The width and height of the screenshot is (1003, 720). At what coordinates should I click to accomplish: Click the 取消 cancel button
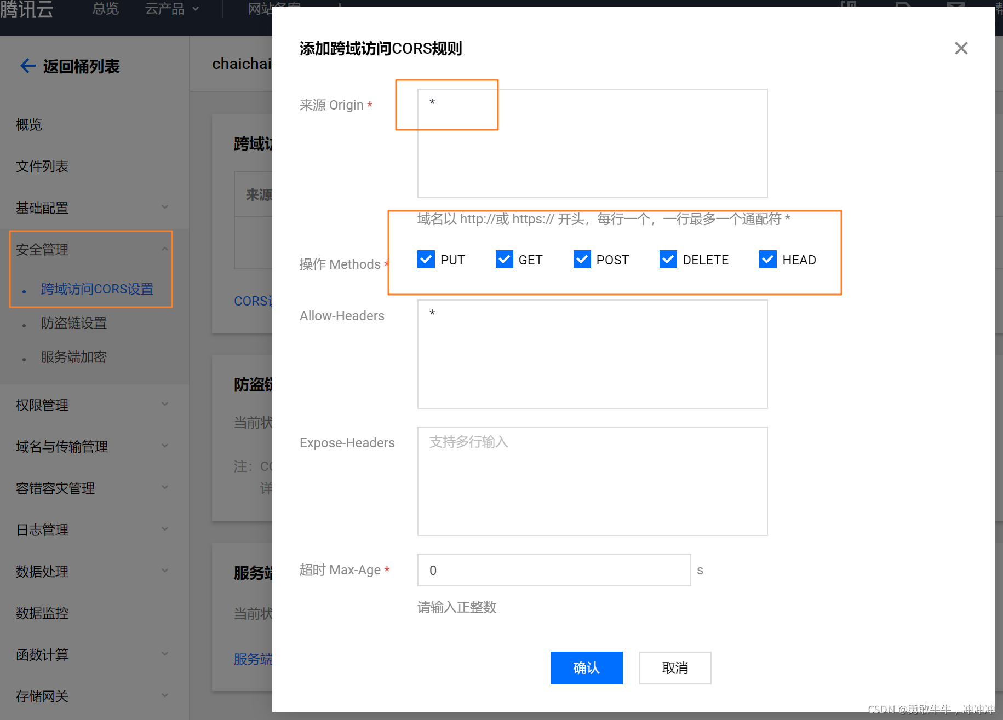[x=675, y=668]
